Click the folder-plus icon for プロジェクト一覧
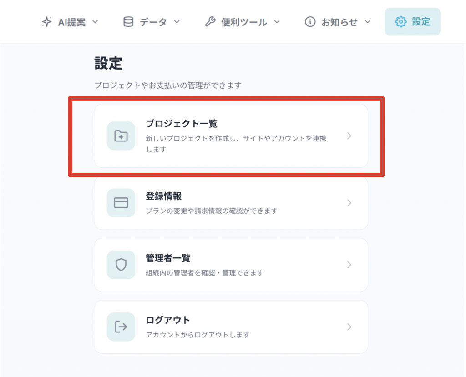The height and width of the screenshot is (377, 466). pyautogui.click(x=121, y=136)
